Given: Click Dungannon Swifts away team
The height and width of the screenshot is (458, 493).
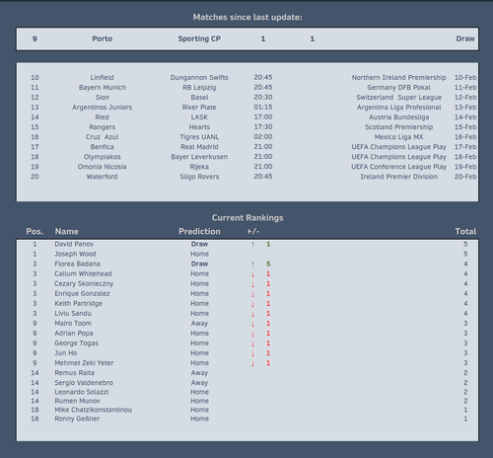Looking at the screenshot, I should [x=199, y=78].
